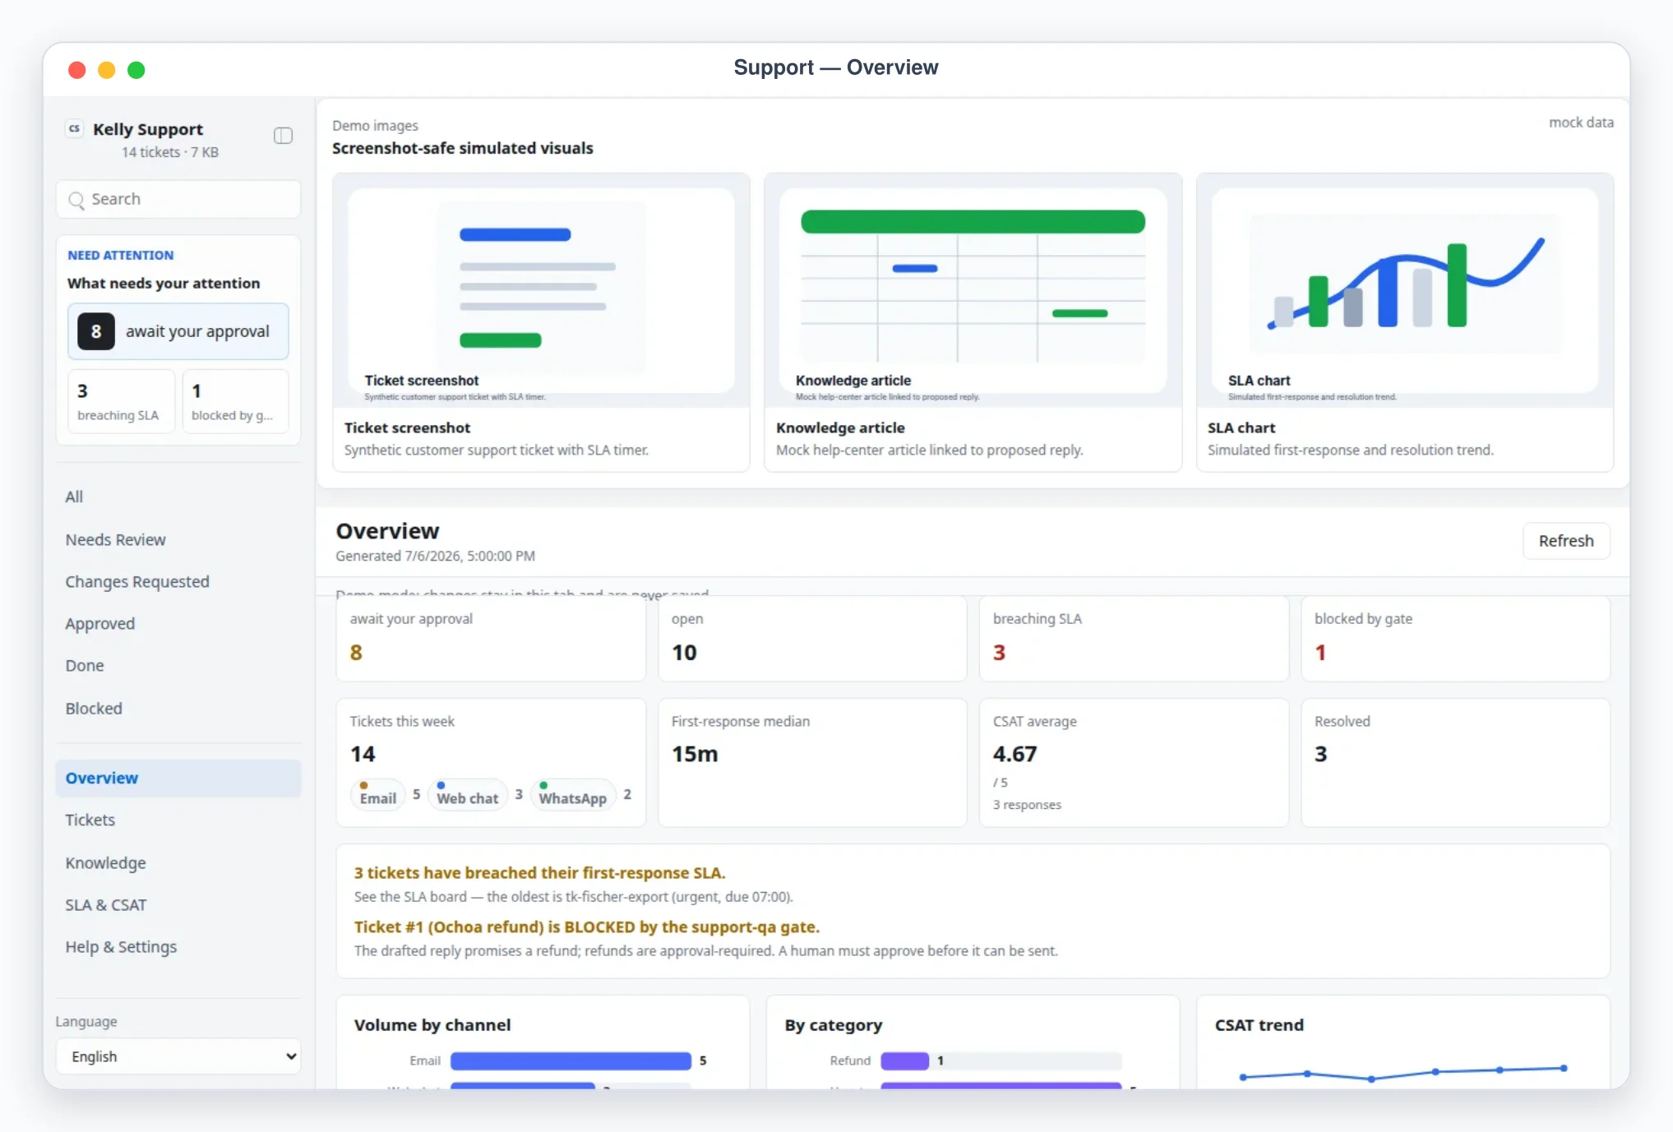Screen dimensions: 1673x1132
Task: Toggle the sidebar collapse icon
Action: [283, 136]
